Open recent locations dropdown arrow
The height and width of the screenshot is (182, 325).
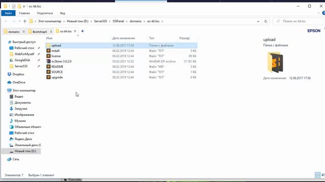pyautogui.click(x=19, y=21)
